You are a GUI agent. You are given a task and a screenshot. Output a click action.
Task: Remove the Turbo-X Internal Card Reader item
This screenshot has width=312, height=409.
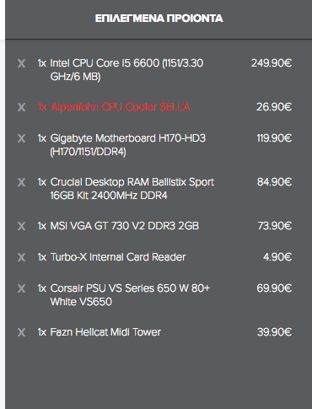[21, 257]
